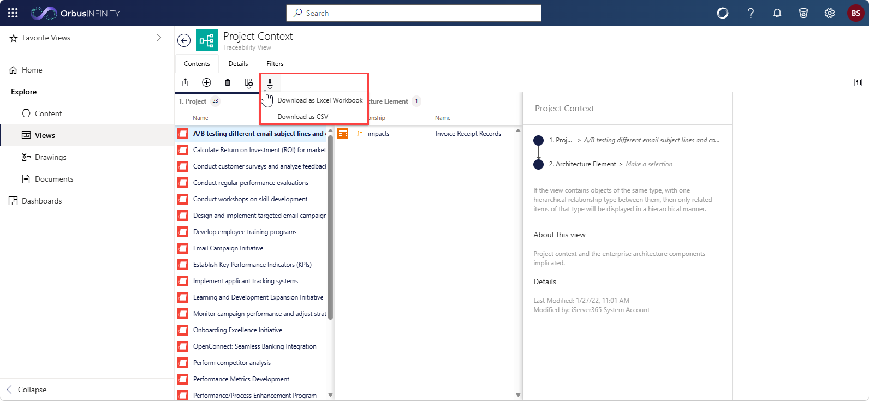This screenshot has height=401, width=869.
Task: Select Performance Metrics Development row
Action: coord(251,379)
